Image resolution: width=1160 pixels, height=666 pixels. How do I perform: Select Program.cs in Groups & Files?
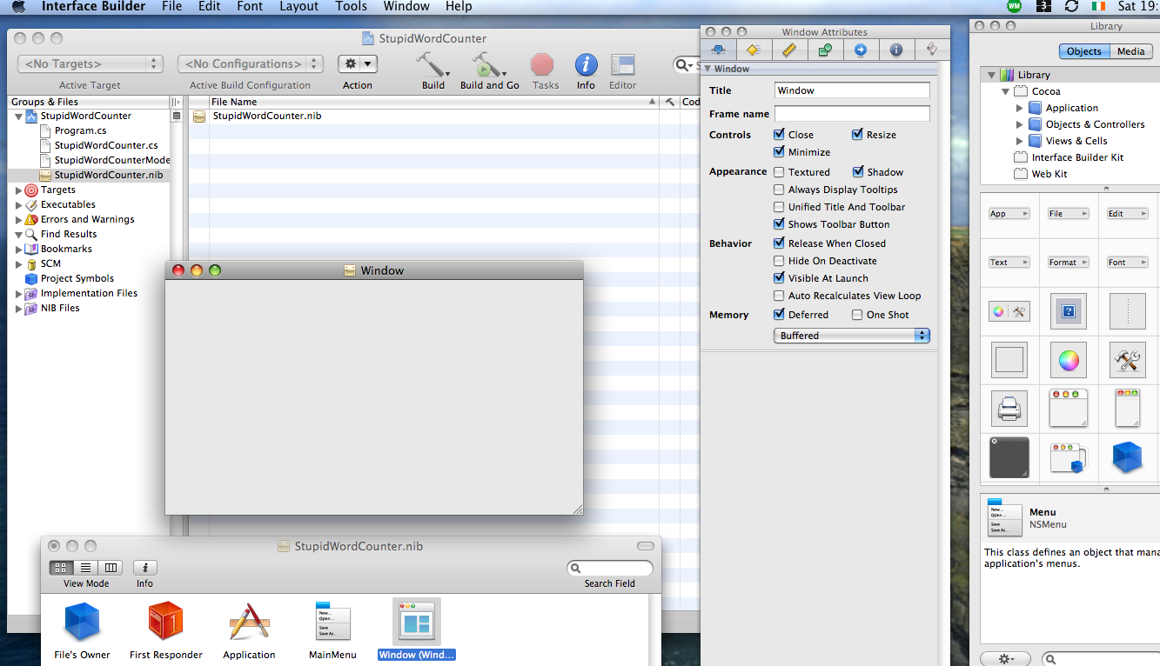coord(80,130)
